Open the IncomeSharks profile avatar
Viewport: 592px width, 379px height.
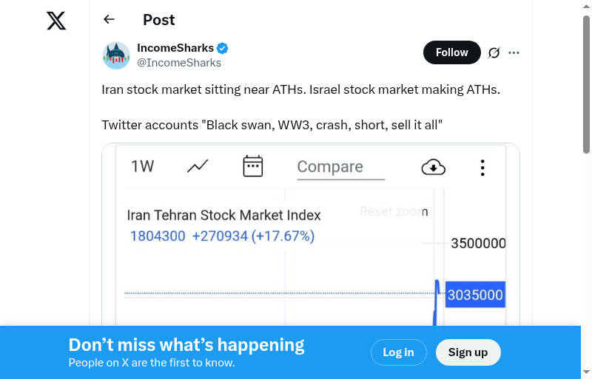[x=116, y=55]
